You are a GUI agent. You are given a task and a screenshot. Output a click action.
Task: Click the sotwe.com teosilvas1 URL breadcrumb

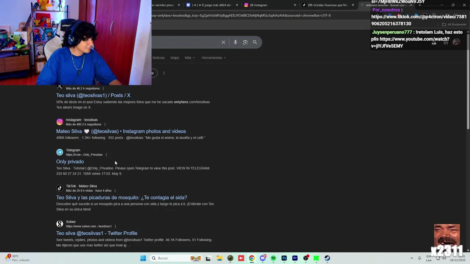pyautogui.click(x=88, y=226)
